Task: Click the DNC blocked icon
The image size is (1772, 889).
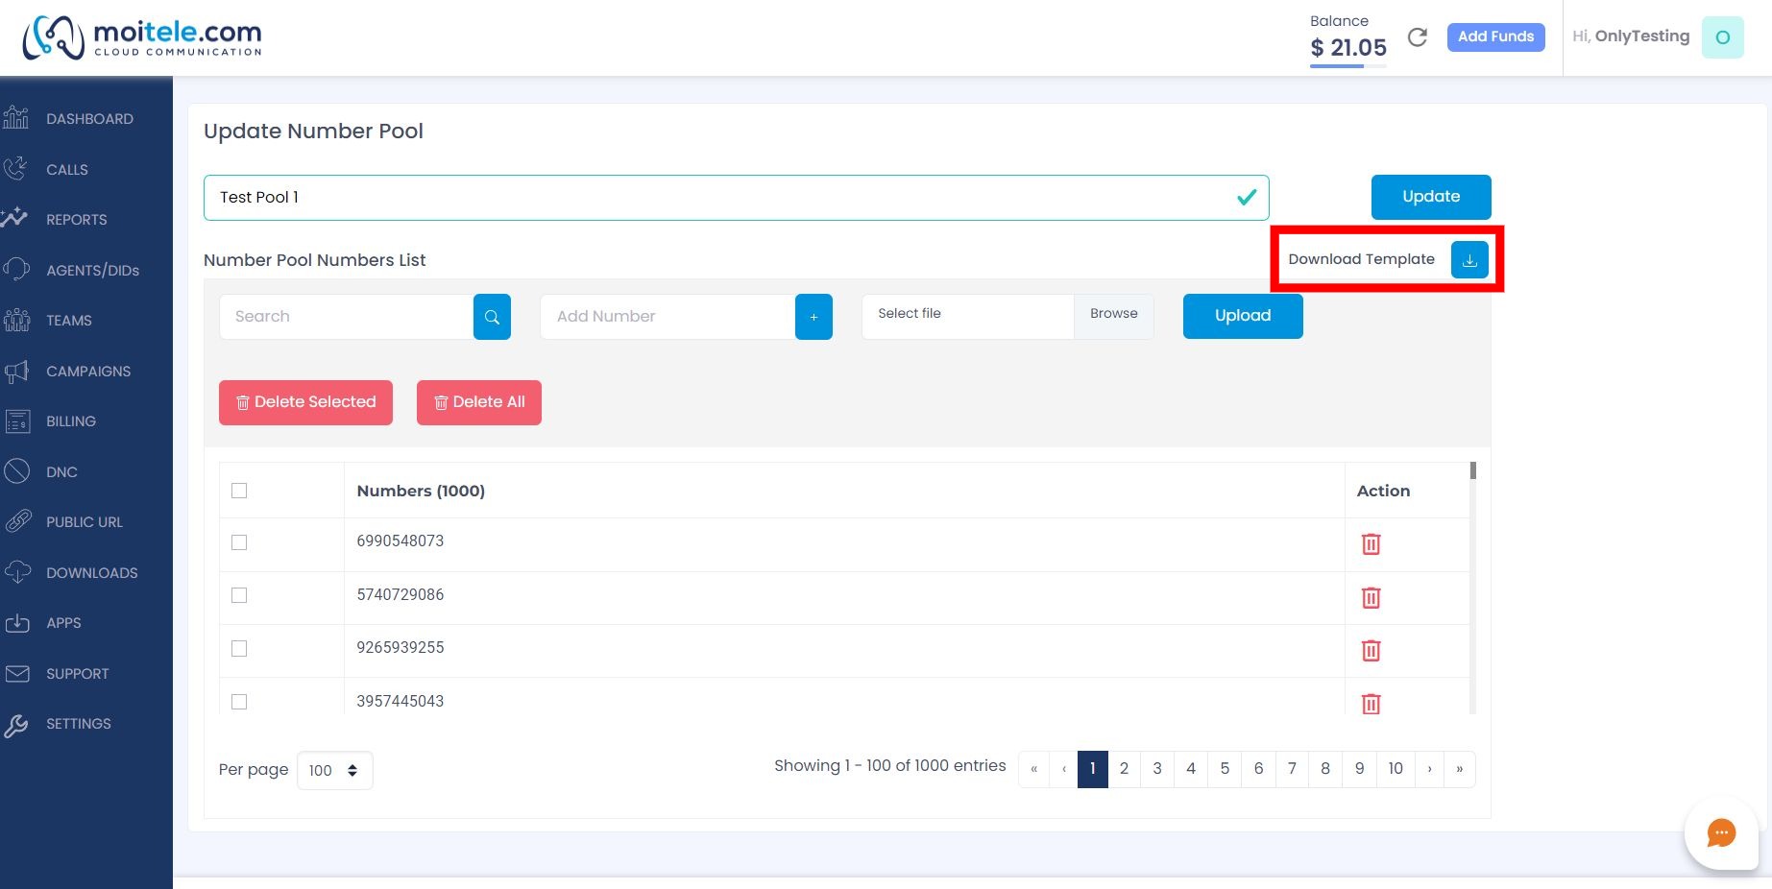Action: [16, 471]
